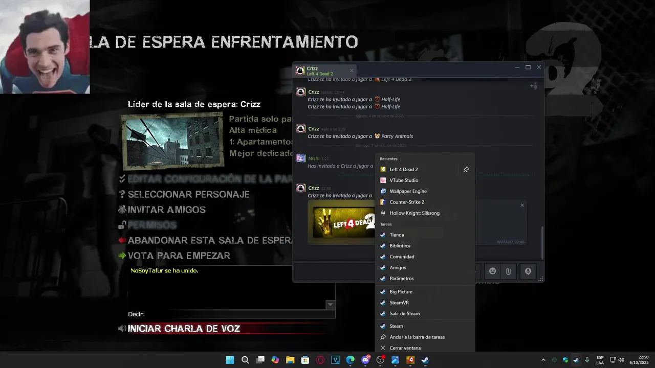Viewport: 655px width, 368px height.
Task: Select the Crizz chat tab
Action: (325, 71)
